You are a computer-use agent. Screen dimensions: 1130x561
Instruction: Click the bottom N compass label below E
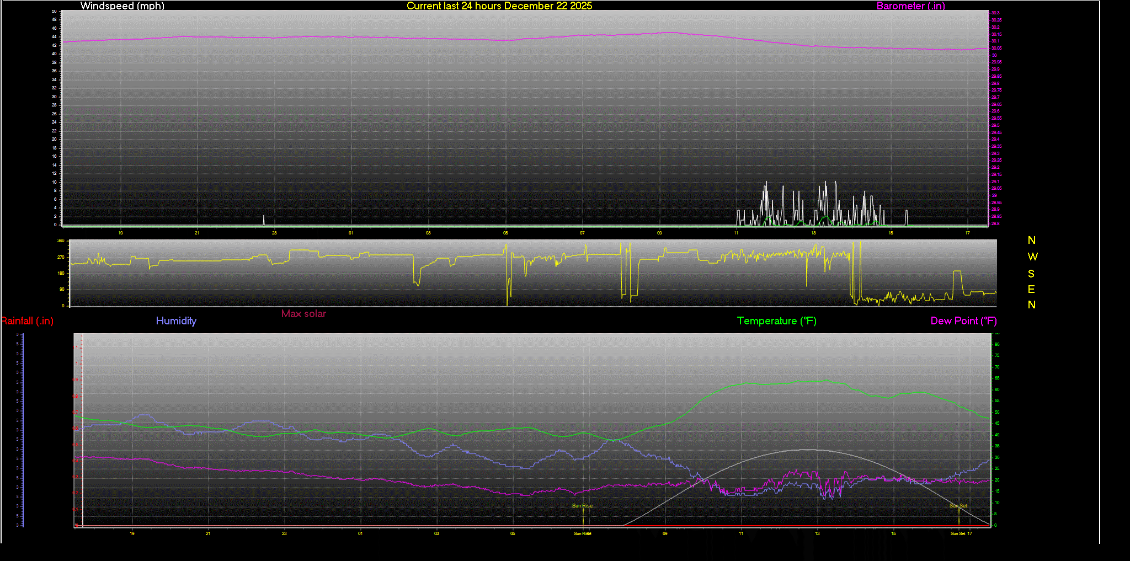click(1031, 304)
